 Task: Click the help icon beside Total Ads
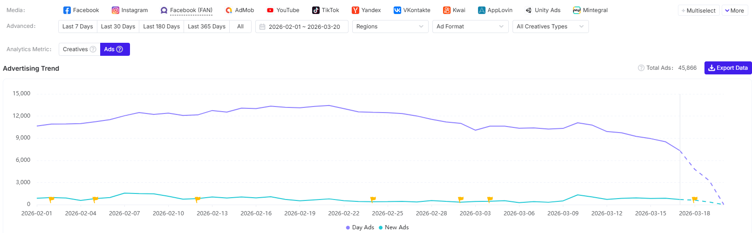coord(641,68)
